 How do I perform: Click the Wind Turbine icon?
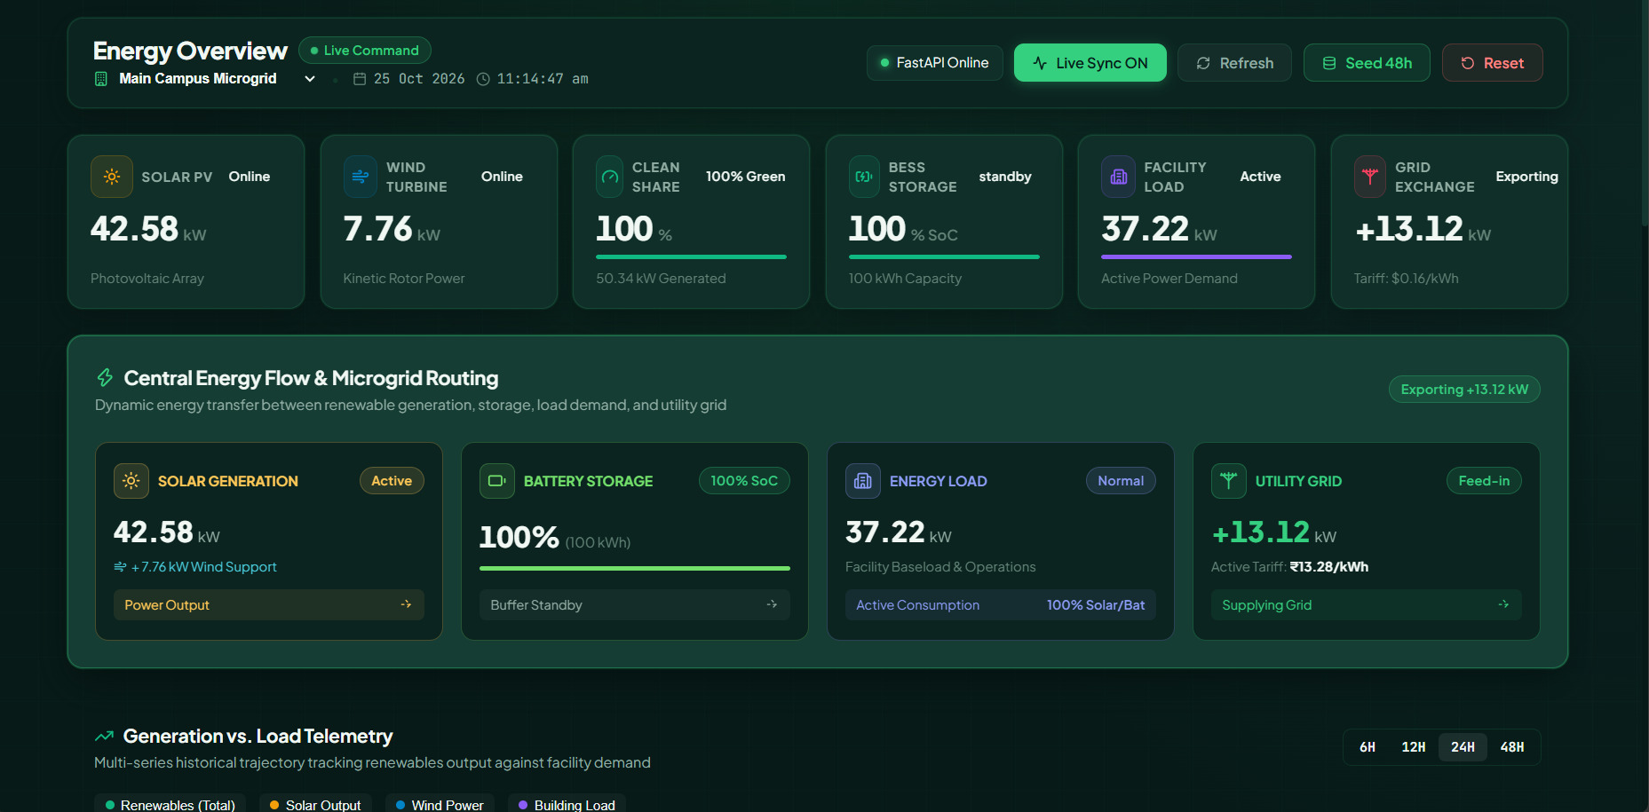pos(361,177)
